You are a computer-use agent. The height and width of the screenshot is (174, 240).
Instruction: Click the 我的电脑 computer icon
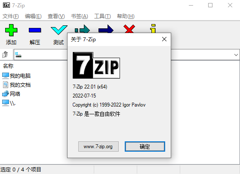pyautogui.click(x=6, y=76)
